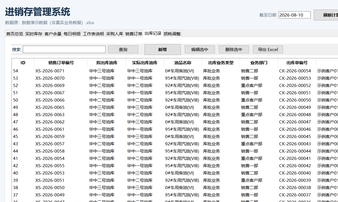Sort by the 出库单编号 column header

(297, 63)
